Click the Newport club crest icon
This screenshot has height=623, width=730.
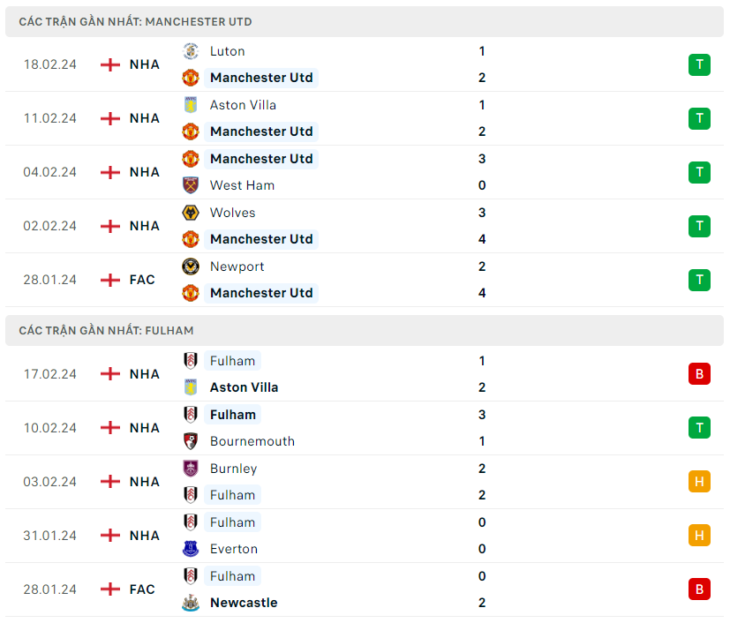[190, 266]
